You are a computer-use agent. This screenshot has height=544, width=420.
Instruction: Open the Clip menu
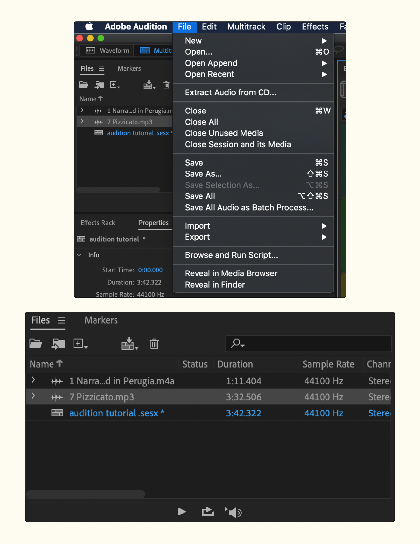(x=283, y=27)
